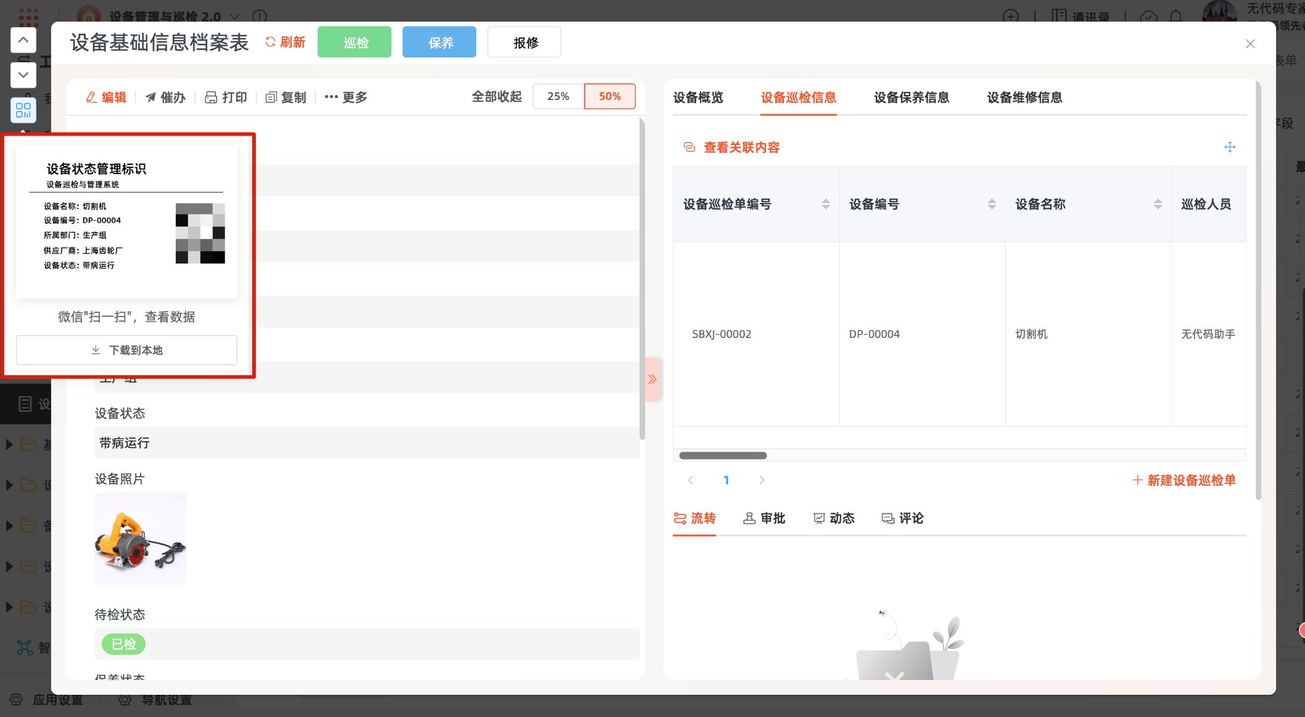1305x717 pixels.
Task: Collapse the right panel with double-chevron handle
Action: pos(652,379)
